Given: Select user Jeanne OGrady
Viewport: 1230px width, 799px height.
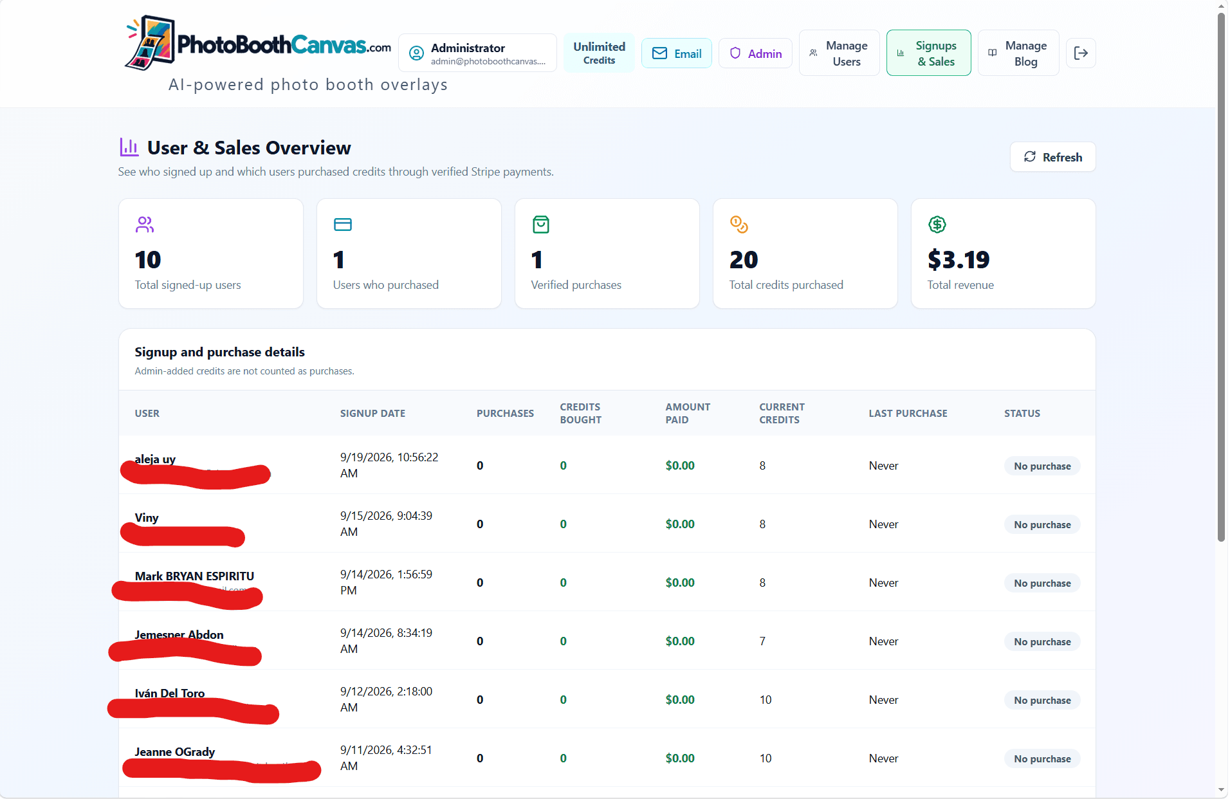Looking at the screenshot, I should (175, 751).
